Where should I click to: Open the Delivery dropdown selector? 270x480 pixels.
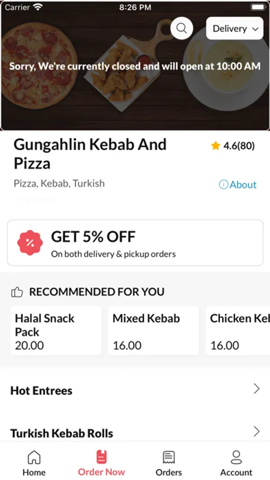tap(234, 28)
